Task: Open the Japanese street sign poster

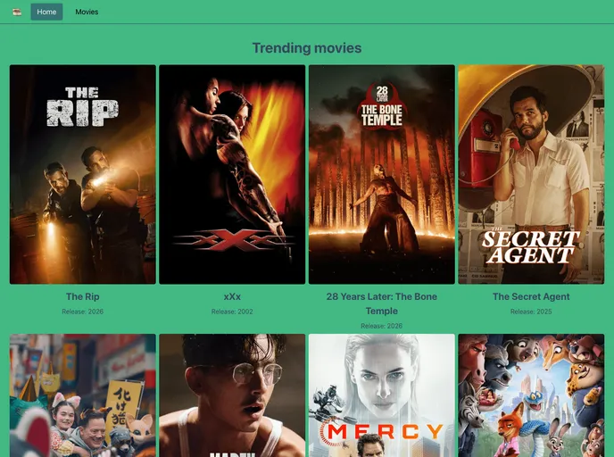Action: (x=83, y=395)
